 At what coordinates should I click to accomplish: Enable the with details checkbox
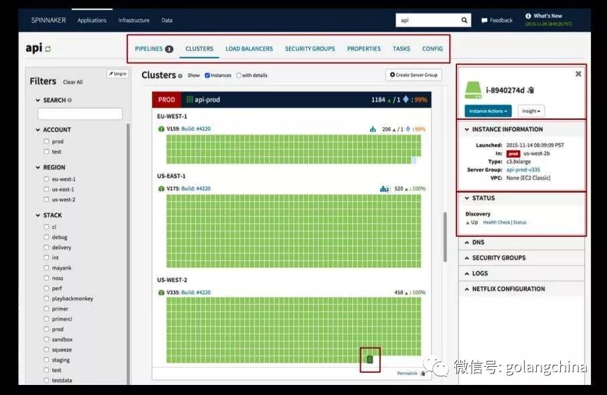(x=238, y=75)
